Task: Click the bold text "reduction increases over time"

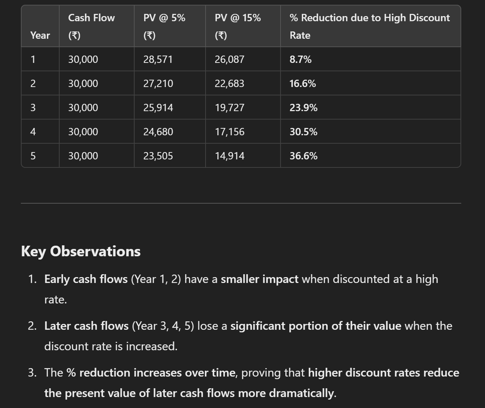Action: (157, 373)
